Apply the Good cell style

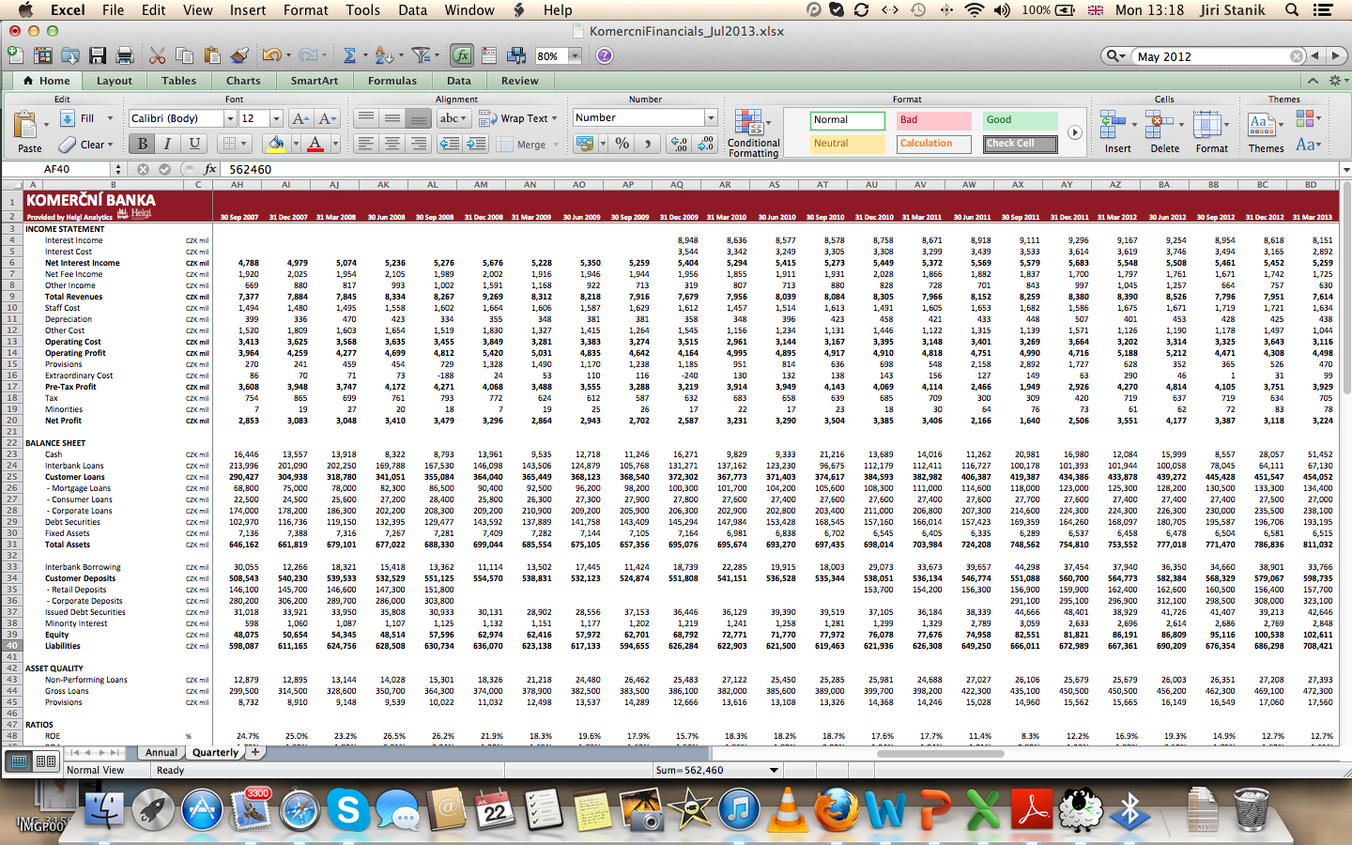pos(1021,120)
